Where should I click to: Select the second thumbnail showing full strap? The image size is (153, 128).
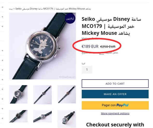click(43, 95)
